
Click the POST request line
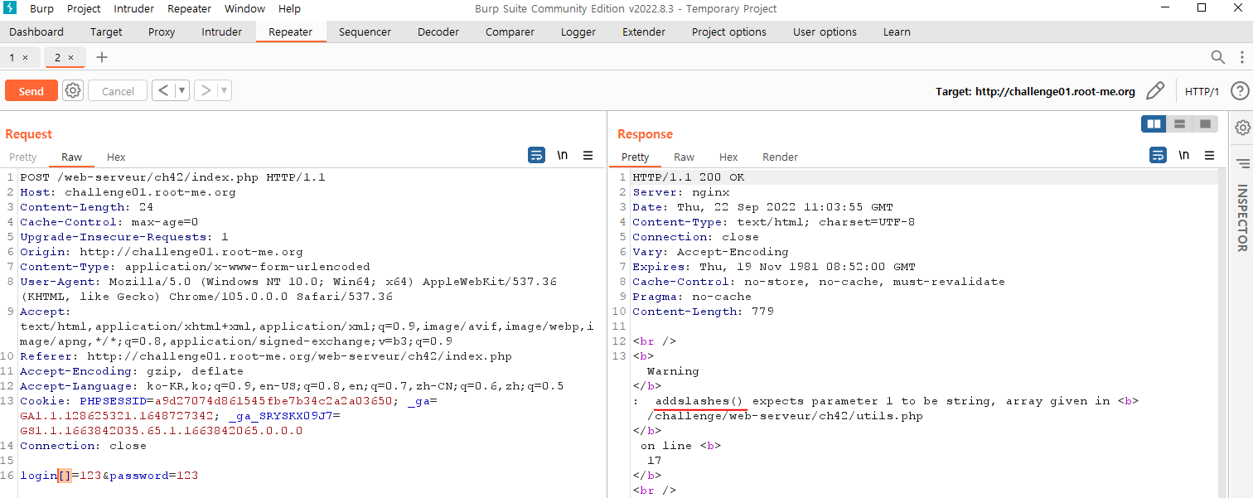point(172,177)
